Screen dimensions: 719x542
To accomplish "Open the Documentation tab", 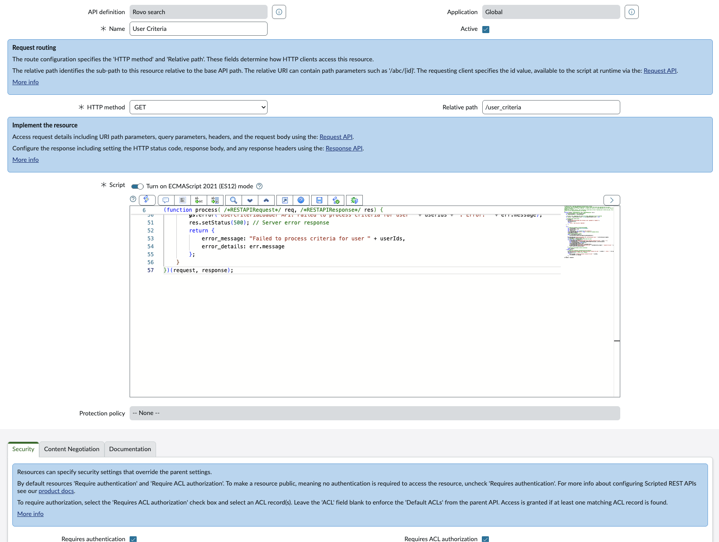I will [130, 449].
